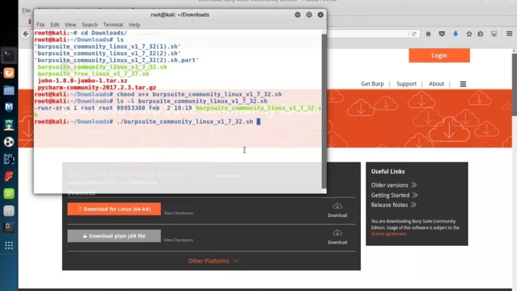517x291 pixels.
Task: Click Download plain JAR file button
Action: click(x=114, y=236)
